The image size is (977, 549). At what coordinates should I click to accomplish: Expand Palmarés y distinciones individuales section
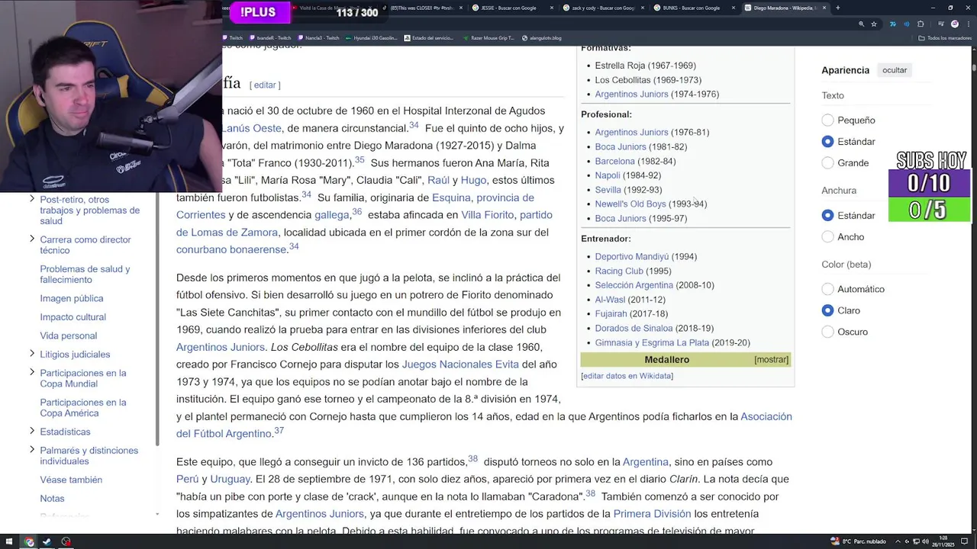pyautogui.click(x=31, y=451)
